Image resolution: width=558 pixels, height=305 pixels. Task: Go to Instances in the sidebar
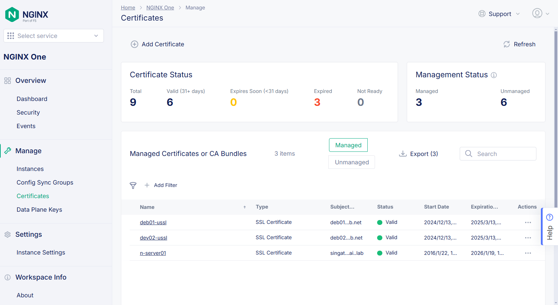(x=30, y=169)
